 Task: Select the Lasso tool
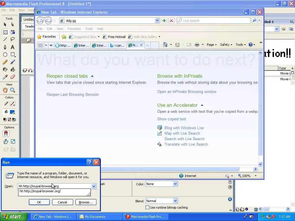[12, 39]
